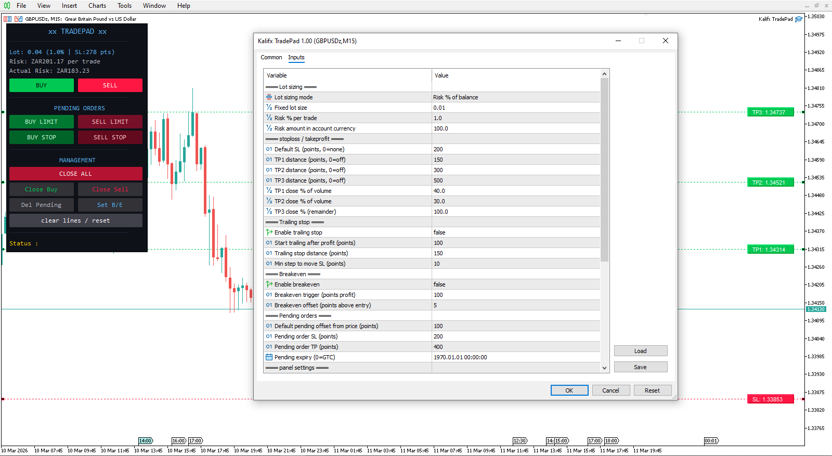
Task: Toggle Enable trailing stop false value
Action: click(516, 232)
